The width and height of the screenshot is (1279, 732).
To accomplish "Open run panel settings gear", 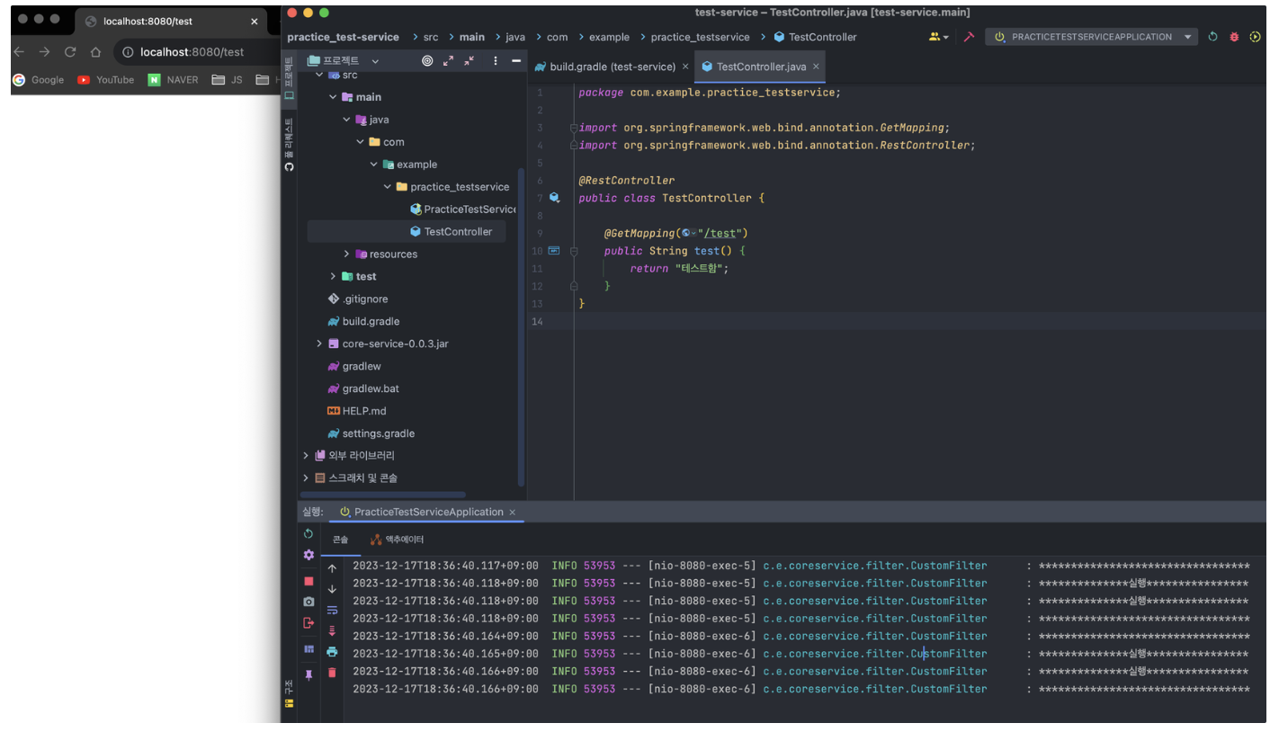I will pyautogui.click(x=309, y=555).
